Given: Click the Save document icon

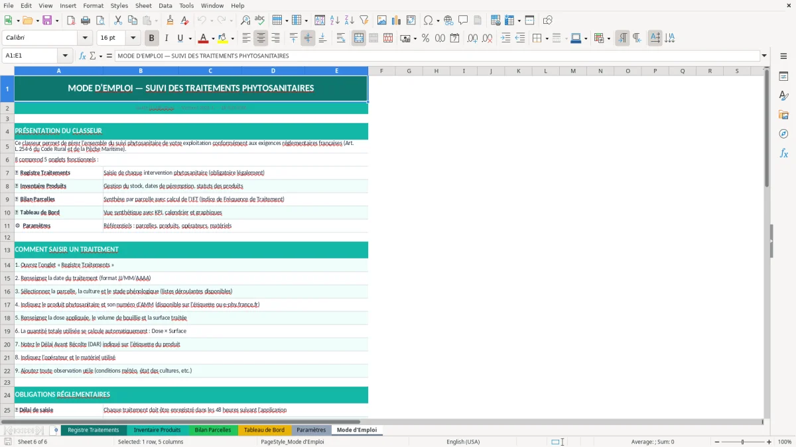Looking at the screenshot, I should click(x=47, y=21).
